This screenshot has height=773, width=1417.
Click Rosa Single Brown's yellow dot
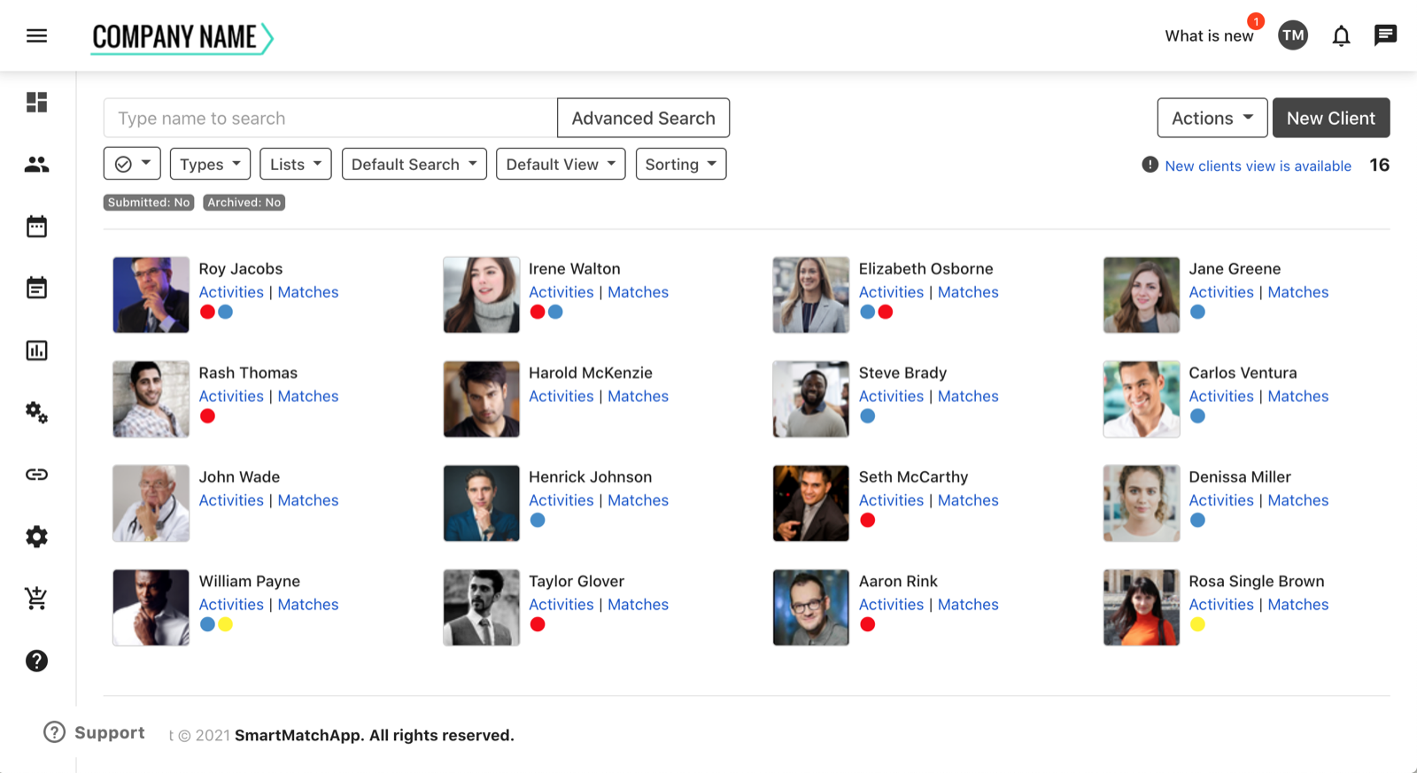click(1197, 625)
